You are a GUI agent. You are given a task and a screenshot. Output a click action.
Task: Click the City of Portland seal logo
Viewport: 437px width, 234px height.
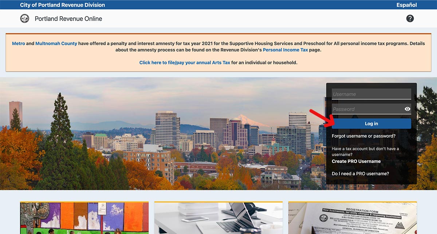[x=25, y=19]
